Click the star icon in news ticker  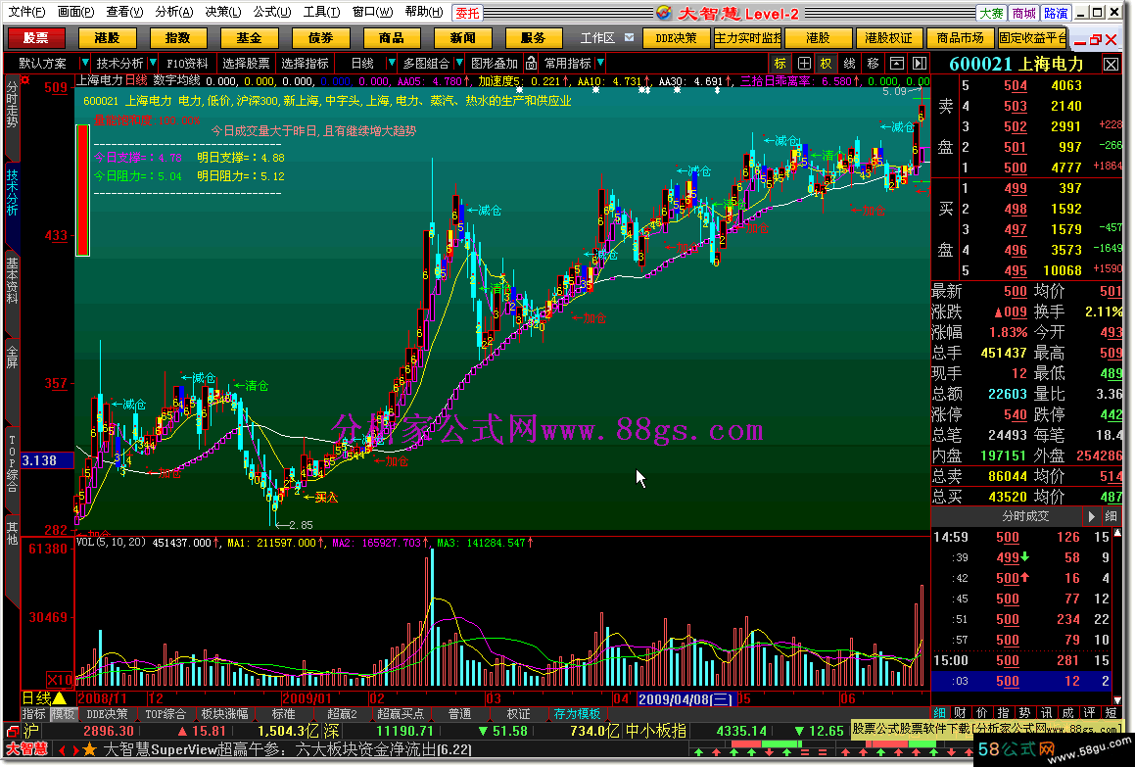90,749
